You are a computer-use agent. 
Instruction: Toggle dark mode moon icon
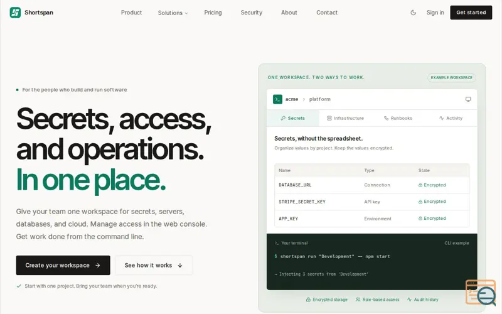point(414,13)
